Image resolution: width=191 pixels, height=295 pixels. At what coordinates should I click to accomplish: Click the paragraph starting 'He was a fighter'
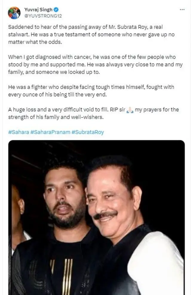[91, 91]
